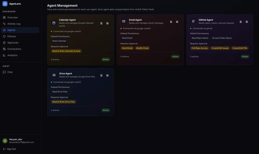The image size is (259, 154).
Task: Click Drive Agent Active status badge
Action: (106, 110)
